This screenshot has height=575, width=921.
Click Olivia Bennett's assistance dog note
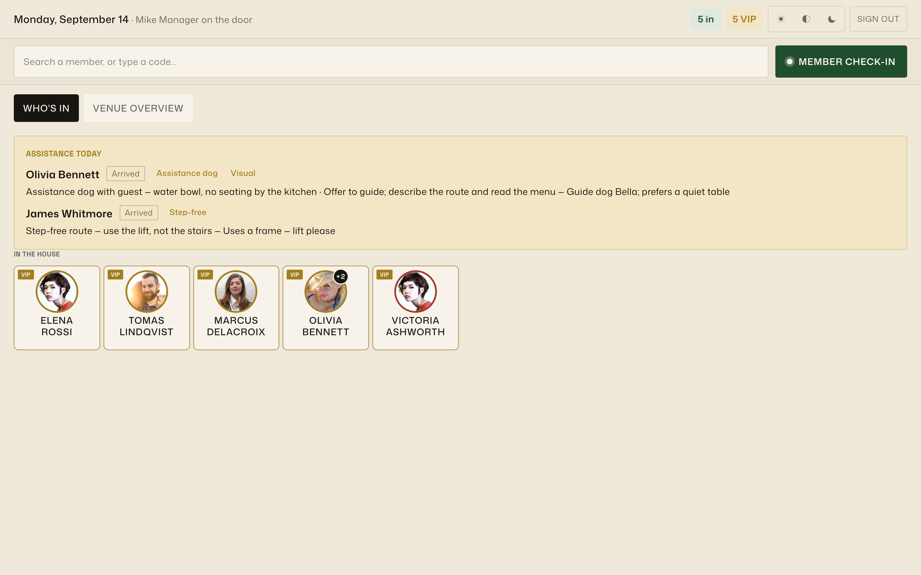[x=378, y=192]
